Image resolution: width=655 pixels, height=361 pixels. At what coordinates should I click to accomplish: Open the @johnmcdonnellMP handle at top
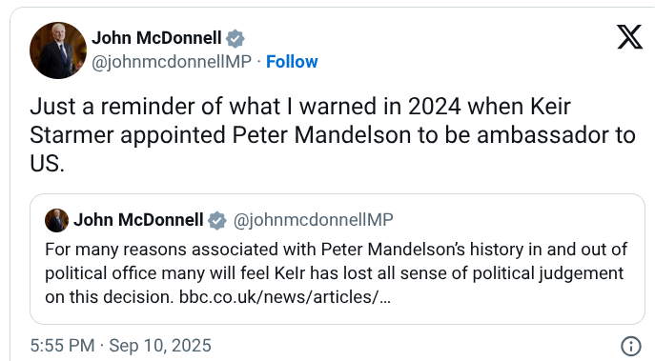(172, 62)
